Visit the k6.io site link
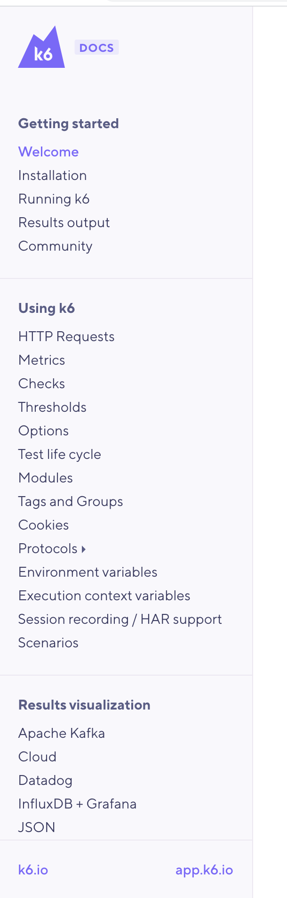287x898 pixels. [33, 869]
